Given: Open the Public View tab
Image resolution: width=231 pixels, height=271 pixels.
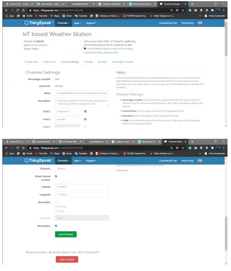Looking at the screenshot, I should [x=50, y=62].
